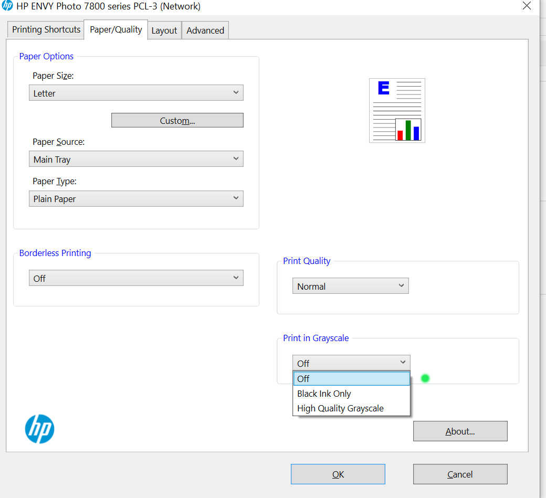The width and height of the screenshot is (546, 498).
Task: Pick High Quality Grayscale option
Action: coord(340,408)
